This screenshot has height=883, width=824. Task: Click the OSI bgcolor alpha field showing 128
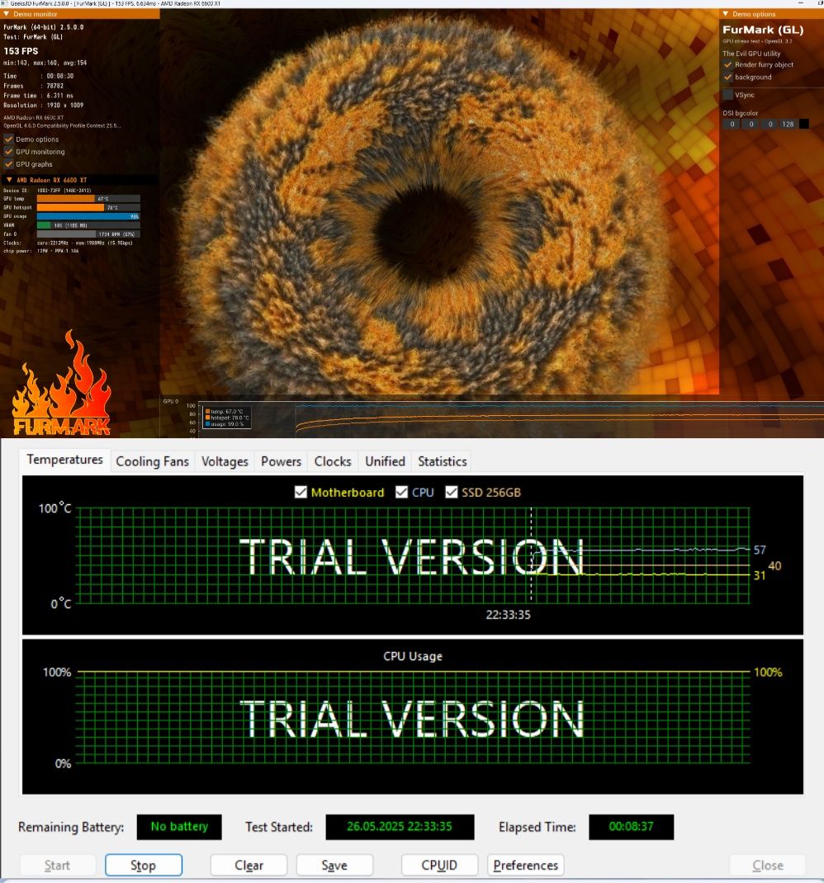click(788, 124)
